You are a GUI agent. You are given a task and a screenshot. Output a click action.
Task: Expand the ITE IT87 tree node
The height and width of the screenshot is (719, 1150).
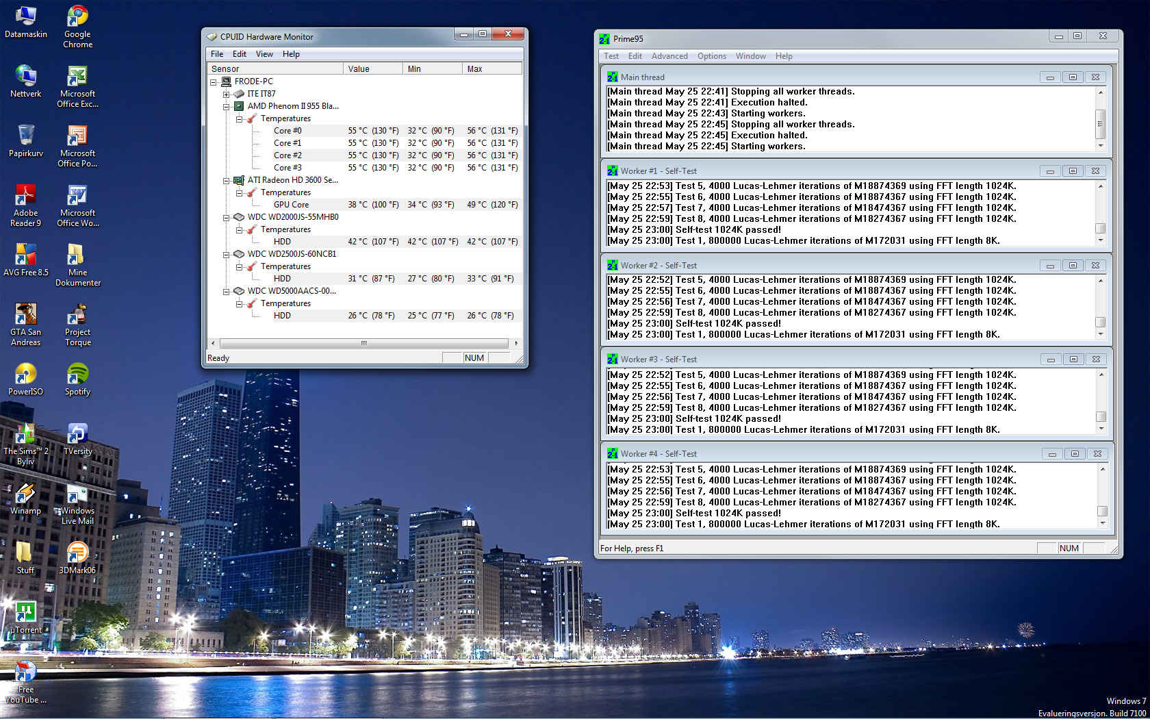click(227, 94)
